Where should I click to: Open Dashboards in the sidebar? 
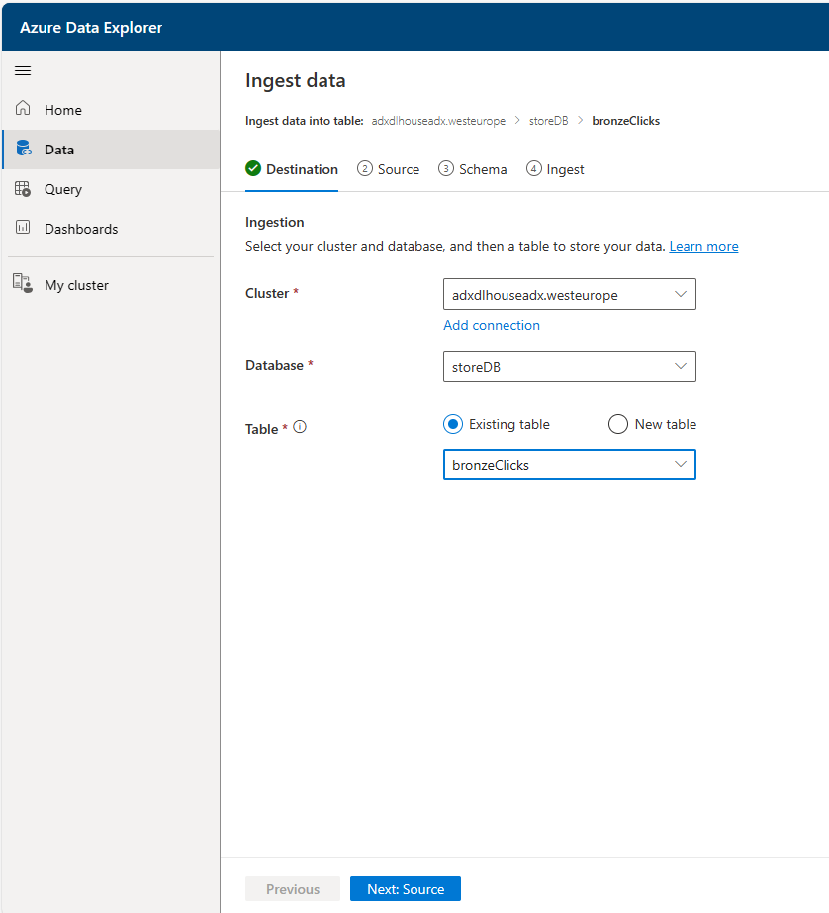tap(111, 228)
